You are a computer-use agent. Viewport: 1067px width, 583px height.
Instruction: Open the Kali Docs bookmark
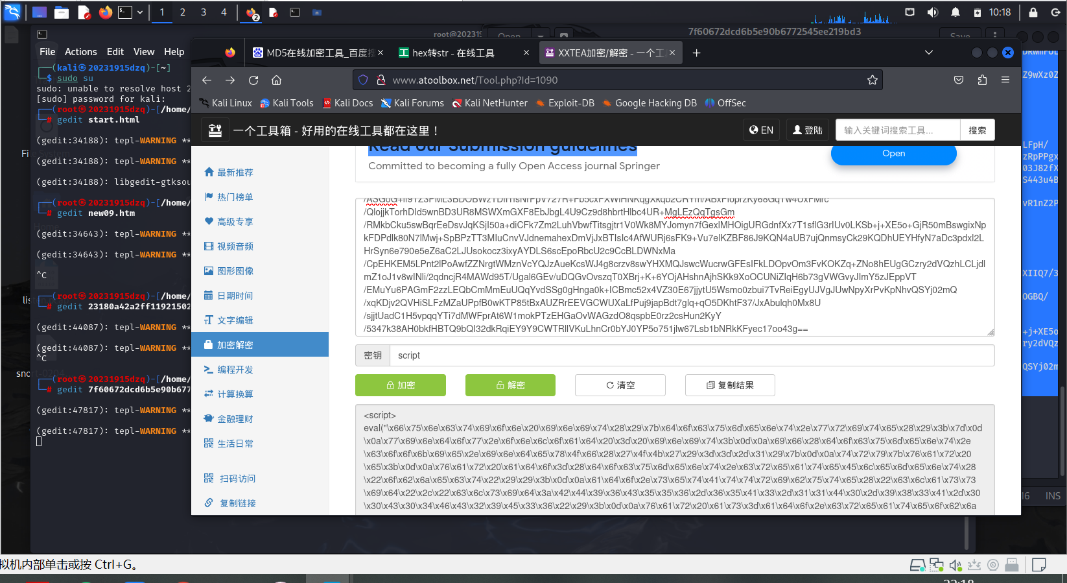click(x=348, y=103)
